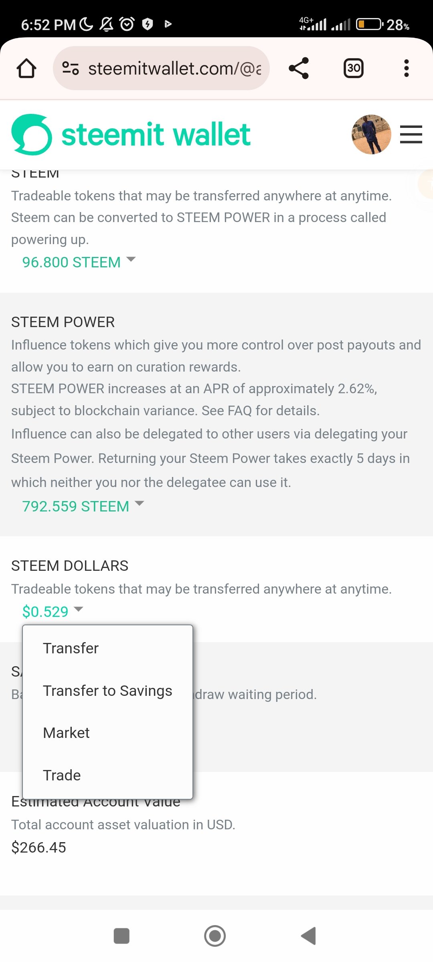The image size is (433, 962).
Task: Open the browser three-dot overflow menu
Action: pos(407,68)
